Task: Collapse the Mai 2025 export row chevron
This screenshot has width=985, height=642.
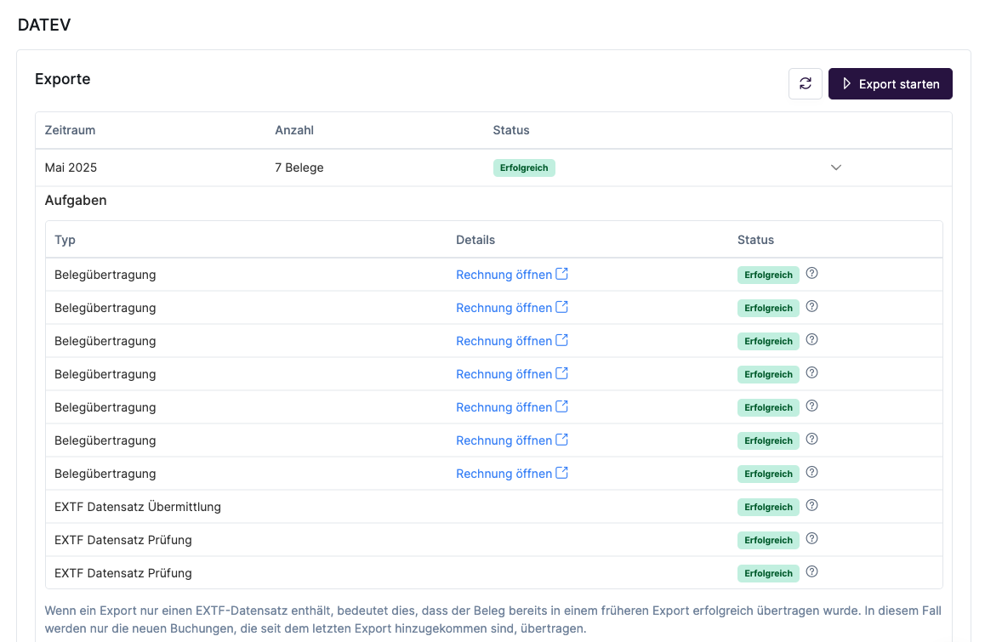Action: pyautogui.click(x=836, y=168)
